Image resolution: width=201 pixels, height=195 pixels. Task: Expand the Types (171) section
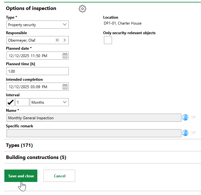[19, 145]
